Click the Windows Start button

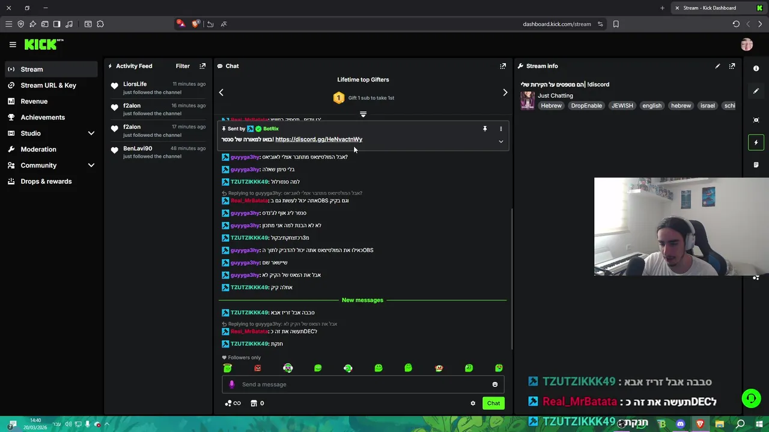pos(759,424)
